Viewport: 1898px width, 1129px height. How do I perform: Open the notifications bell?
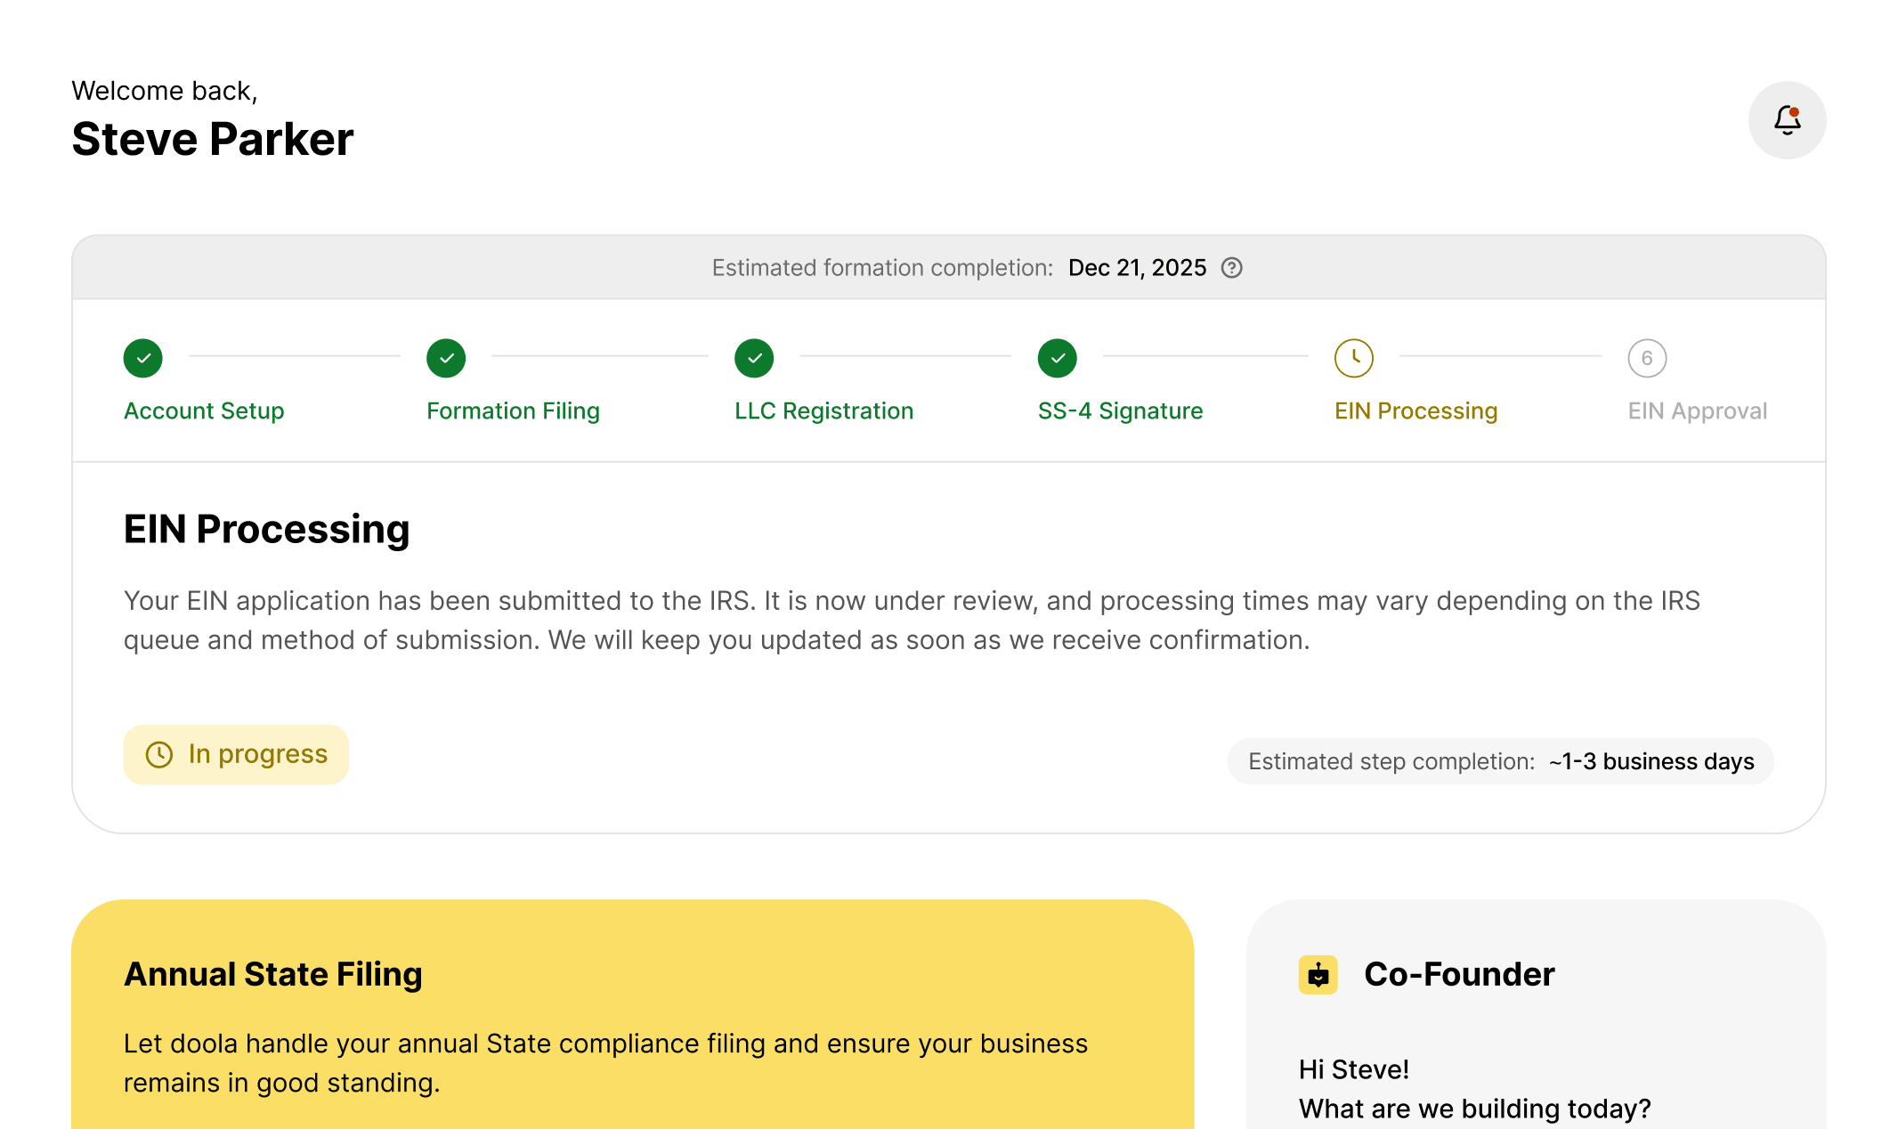click(x=1787, y=120)
